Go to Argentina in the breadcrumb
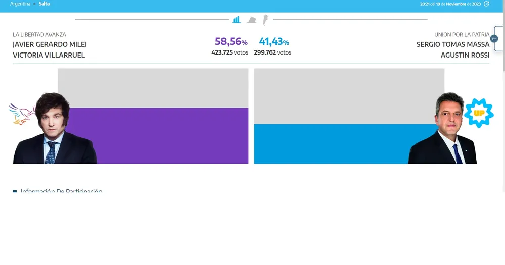Image resolution: width=505 pixels, height=265 pixels. 20,4
